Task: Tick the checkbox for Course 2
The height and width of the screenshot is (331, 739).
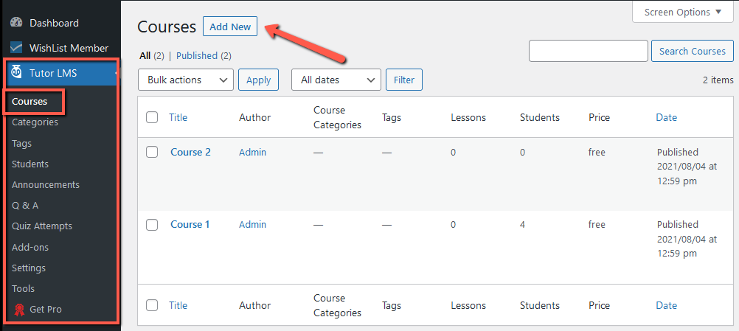Action: pos(152,153)
